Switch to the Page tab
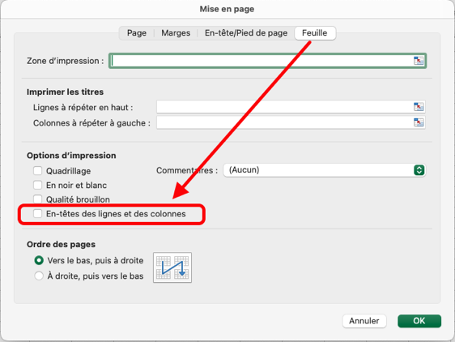Viewport: 455px width, 342px height. click(137, 33)
